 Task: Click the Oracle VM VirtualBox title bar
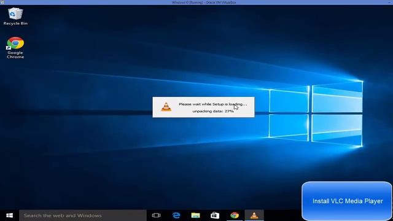coord(196,2)
